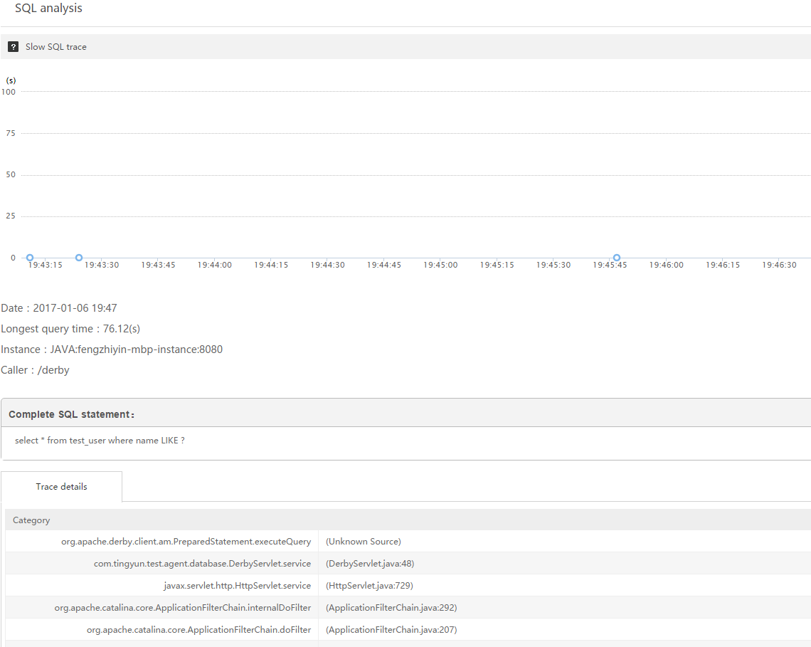Screen dimensions: 811x647
Task: Click the DerbyServlet.service trace entry
Action: coord(202,564)
